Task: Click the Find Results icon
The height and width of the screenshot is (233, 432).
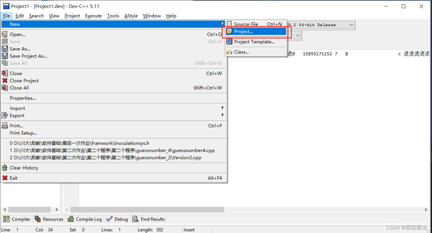Action: tap(136, 219)
